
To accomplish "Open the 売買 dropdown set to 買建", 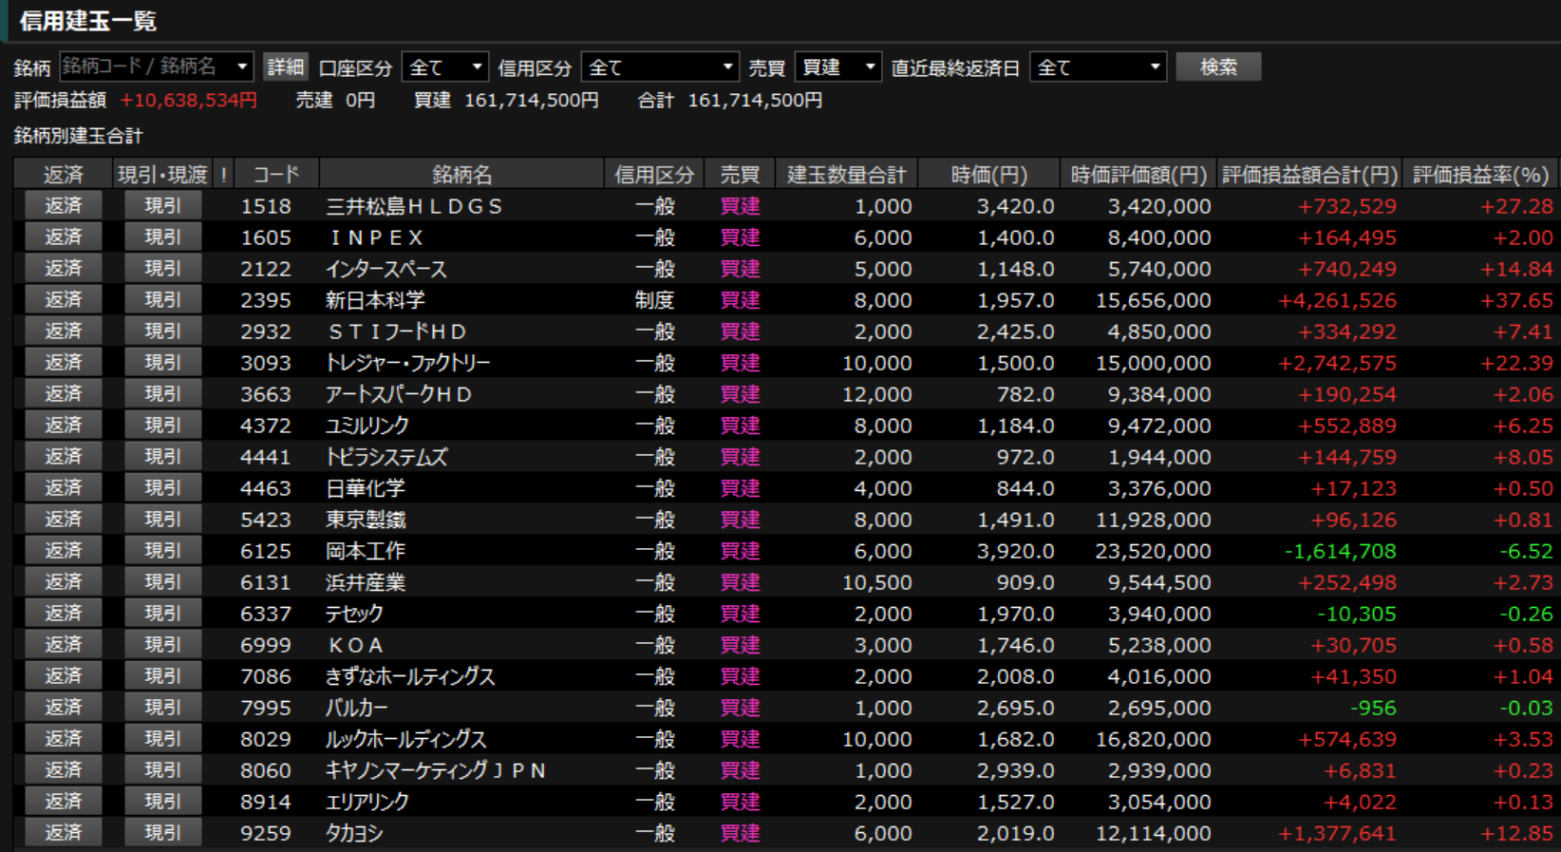I will coord(838,66).
